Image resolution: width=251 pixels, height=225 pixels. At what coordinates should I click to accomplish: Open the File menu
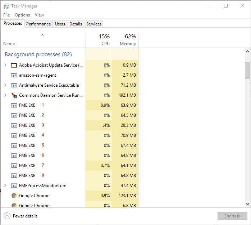click(x=6, y=15)
